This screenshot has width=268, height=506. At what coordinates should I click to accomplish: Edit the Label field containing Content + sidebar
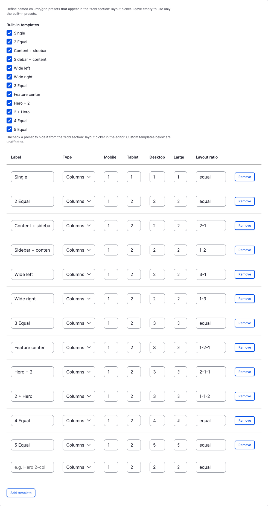click(x=32, y=226)
